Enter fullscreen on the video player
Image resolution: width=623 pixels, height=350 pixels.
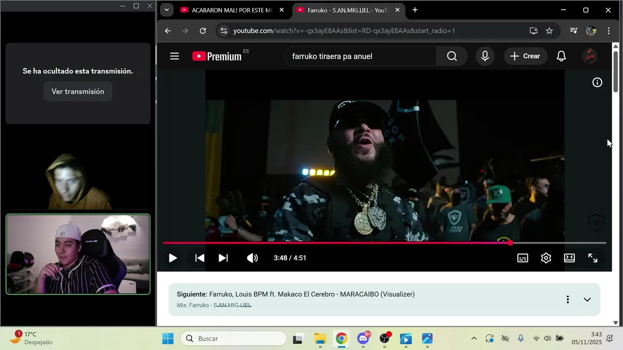pos(593,258)
